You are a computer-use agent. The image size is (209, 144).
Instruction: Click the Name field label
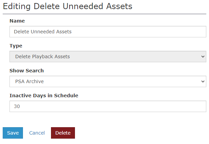(x=17, y=21)
